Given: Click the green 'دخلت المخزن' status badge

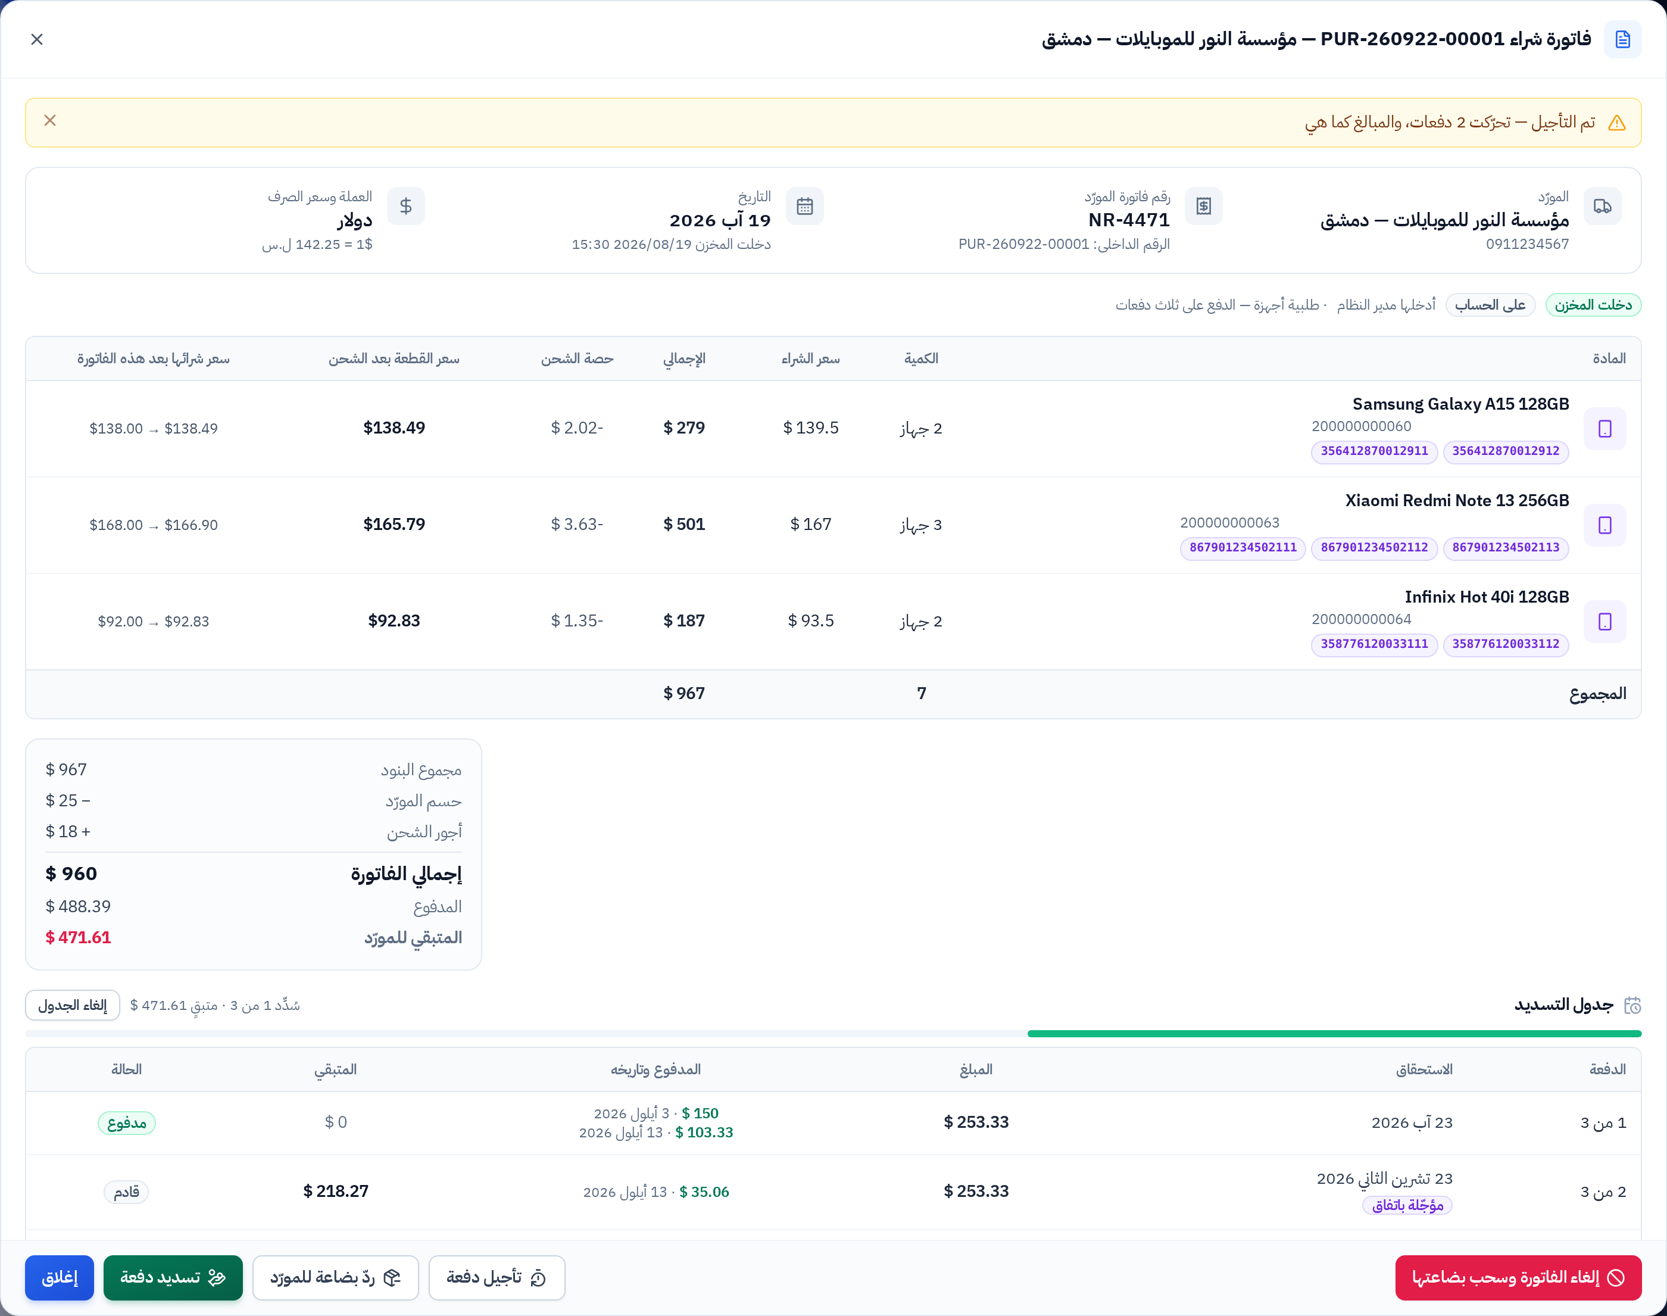Looking at the screenshot, I should point(1593,305).
